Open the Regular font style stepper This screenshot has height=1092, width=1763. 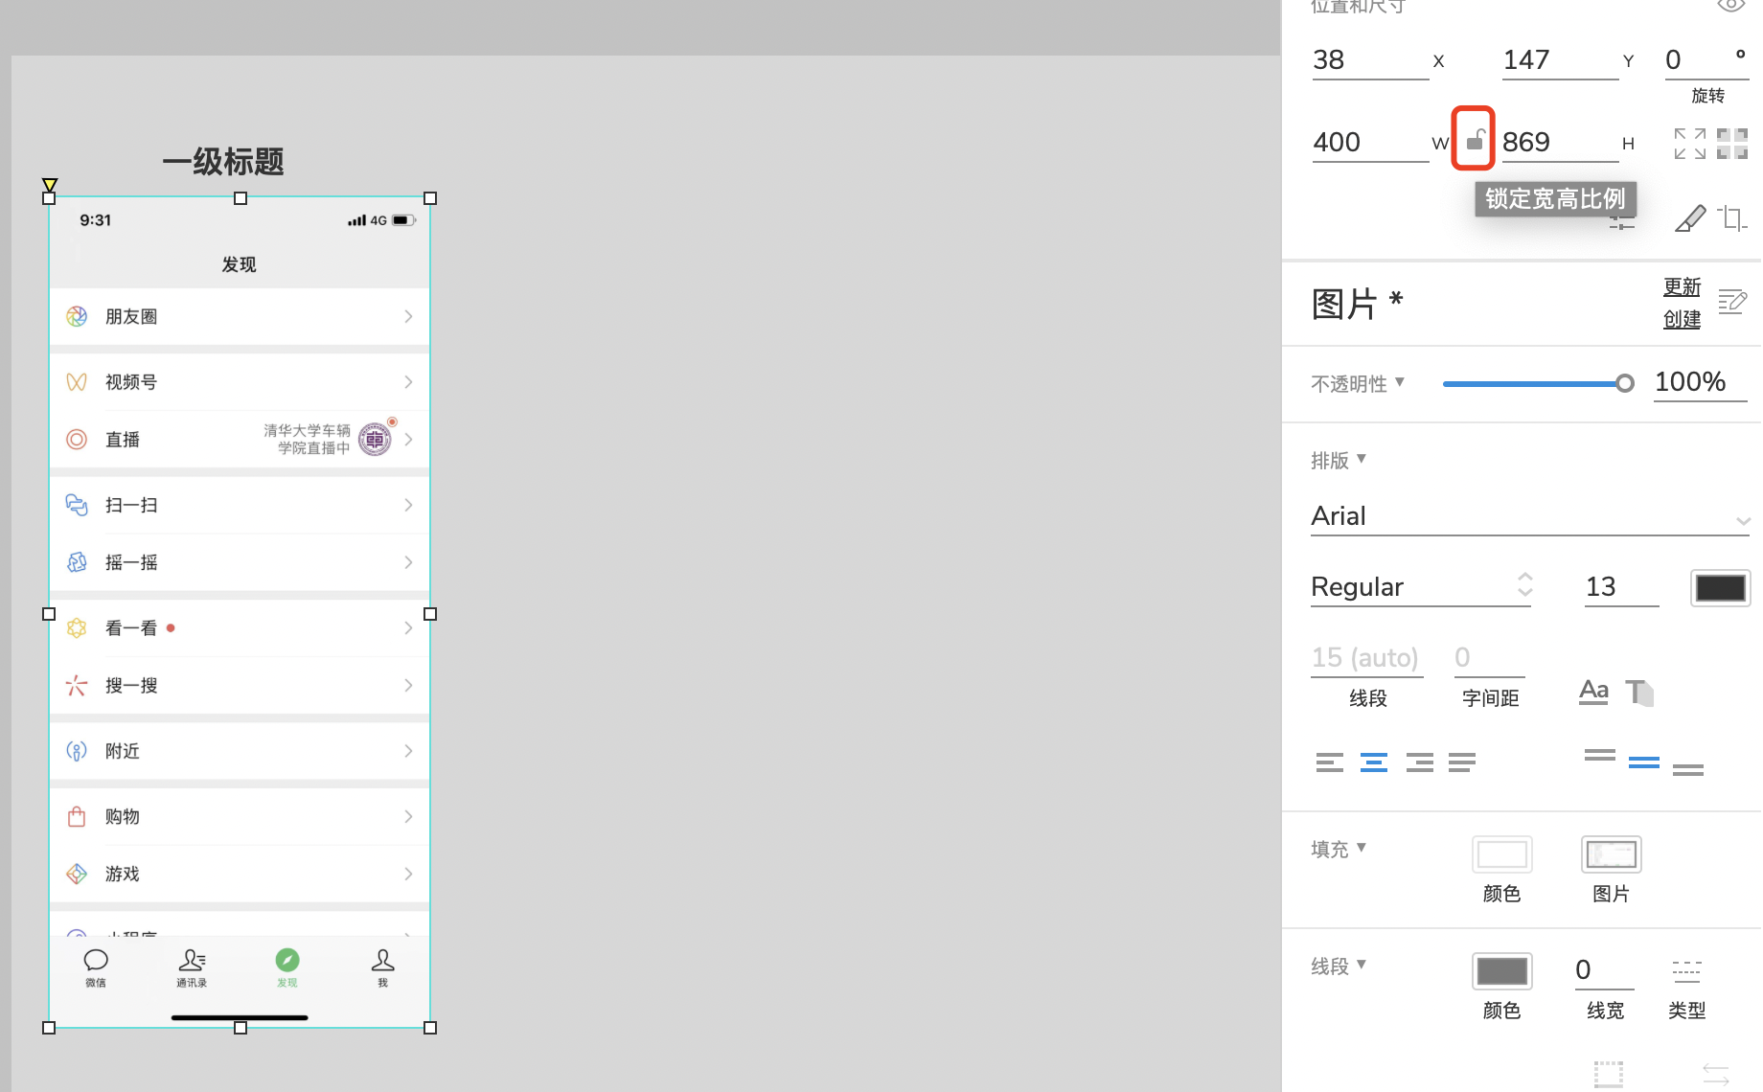click(x=1524, y=585)
